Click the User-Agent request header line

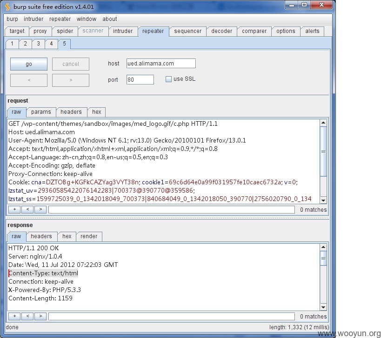click(127, 140)
